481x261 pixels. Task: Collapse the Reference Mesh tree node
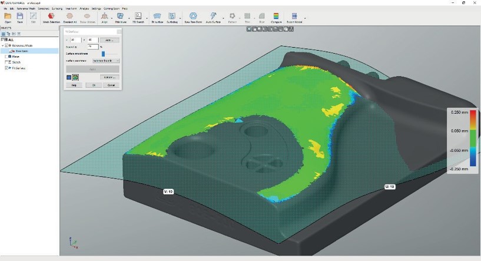[3, 45]
